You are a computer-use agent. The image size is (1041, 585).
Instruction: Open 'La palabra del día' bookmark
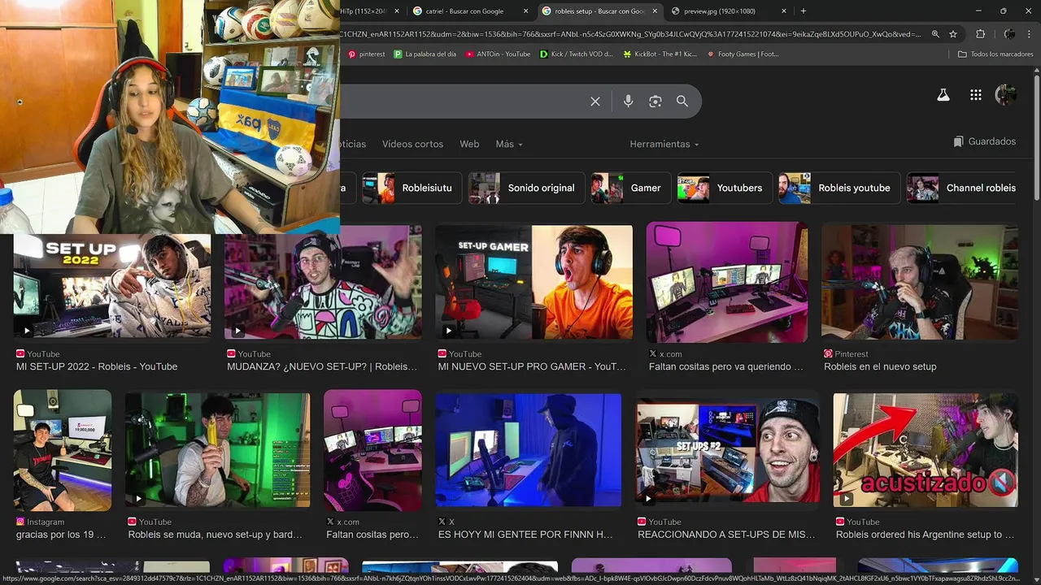[425, 54]
